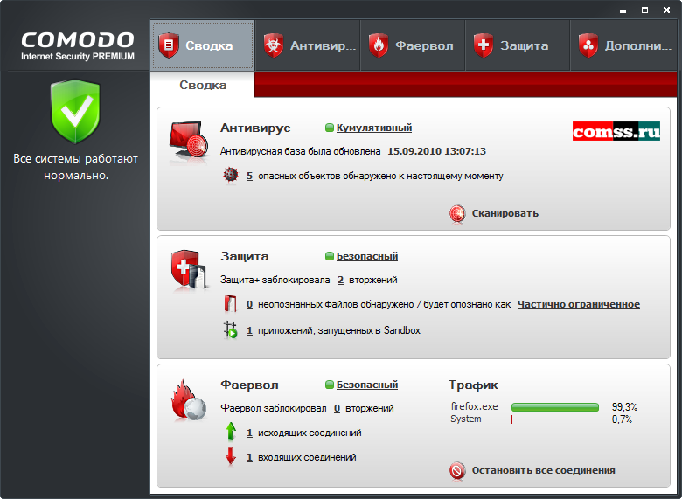Click the System traffic label

[466, 419]
